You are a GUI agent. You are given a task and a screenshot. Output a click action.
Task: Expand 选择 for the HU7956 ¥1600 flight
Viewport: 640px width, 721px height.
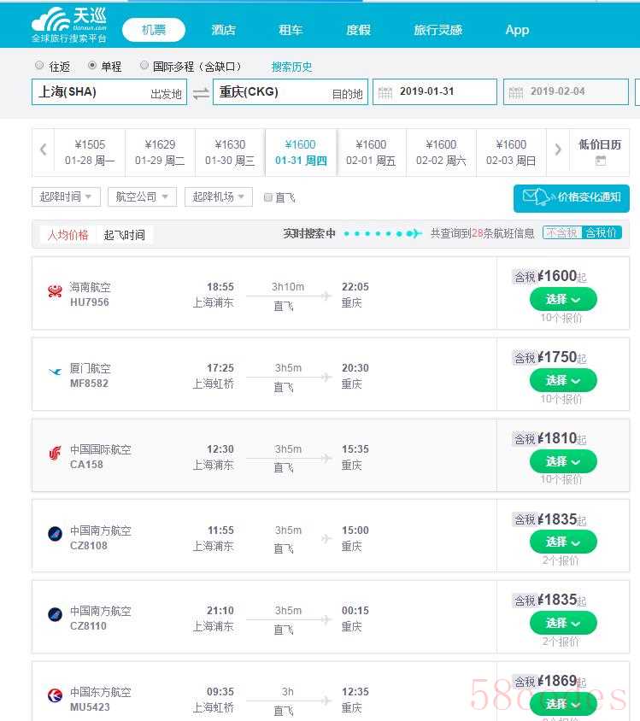pos(563,299)
